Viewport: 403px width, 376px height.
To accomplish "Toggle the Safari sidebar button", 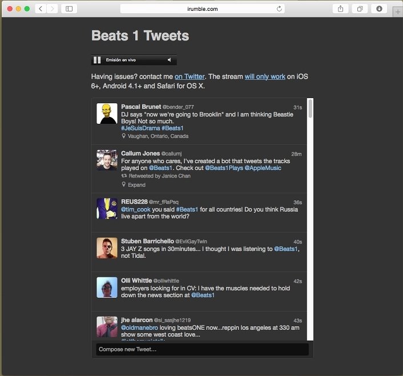I will point(69,9).
